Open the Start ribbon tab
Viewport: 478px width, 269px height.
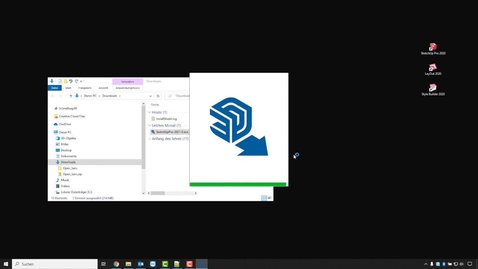tap(68, 88)
